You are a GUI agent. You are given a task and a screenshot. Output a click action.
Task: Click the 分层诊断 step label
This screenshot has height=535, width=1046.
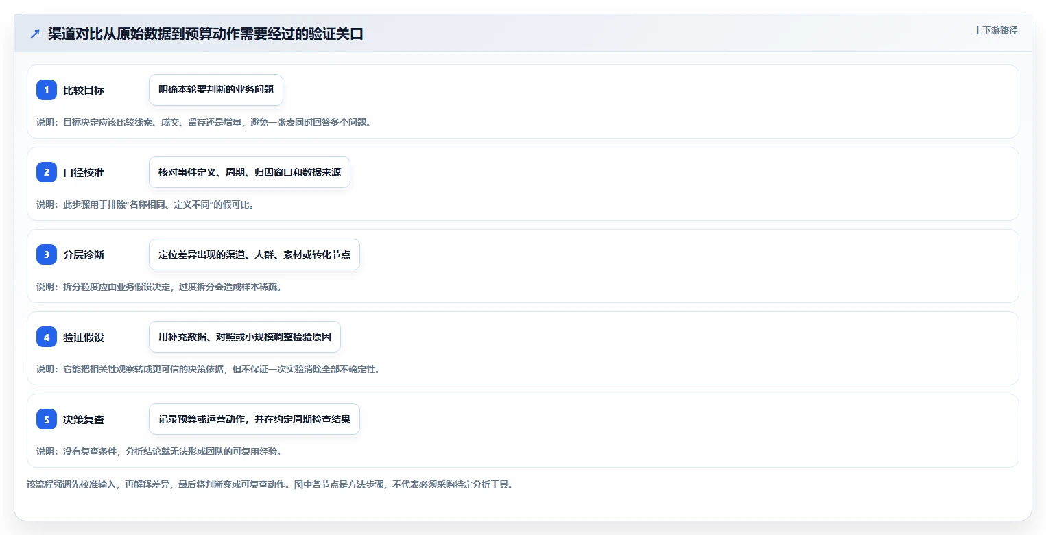(x=84, y=254)
